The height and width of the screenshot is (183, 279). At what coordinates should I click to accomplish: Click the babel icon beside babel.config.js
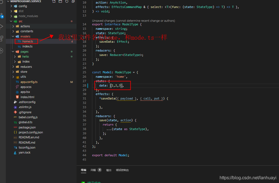(15, 117)
